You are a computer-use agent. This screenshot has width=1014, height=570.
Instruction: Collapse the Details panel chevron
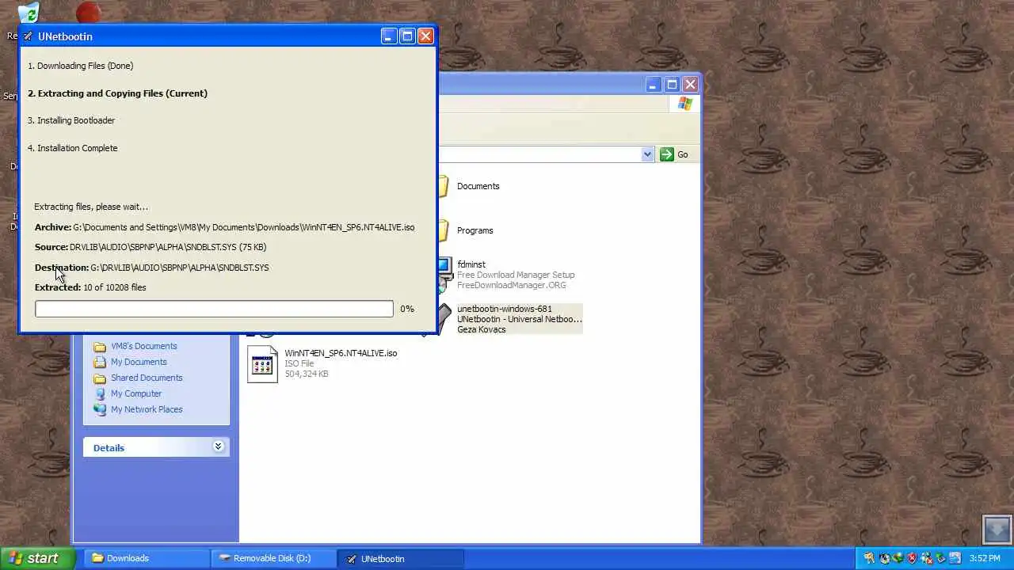[218, 447]
